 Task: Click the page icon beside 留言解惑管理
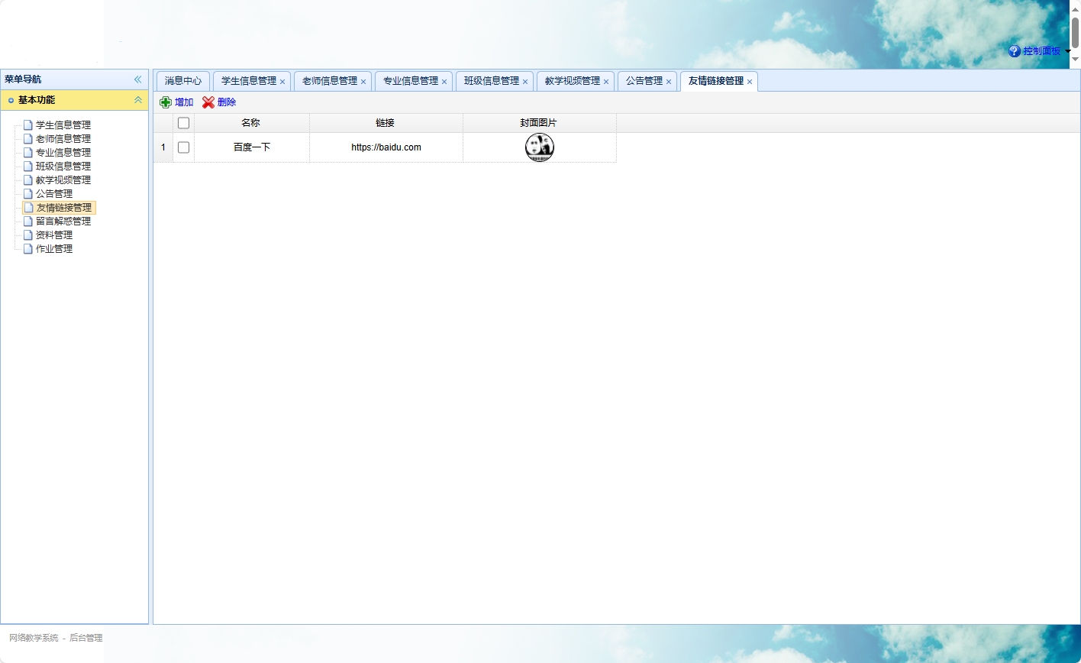[x=28, y=222]
